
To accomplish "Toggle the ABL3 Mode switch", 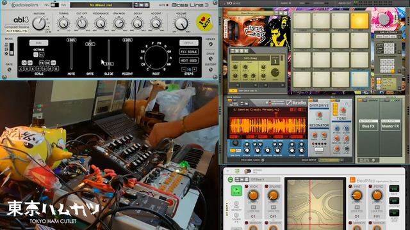I will coord(12,49).
